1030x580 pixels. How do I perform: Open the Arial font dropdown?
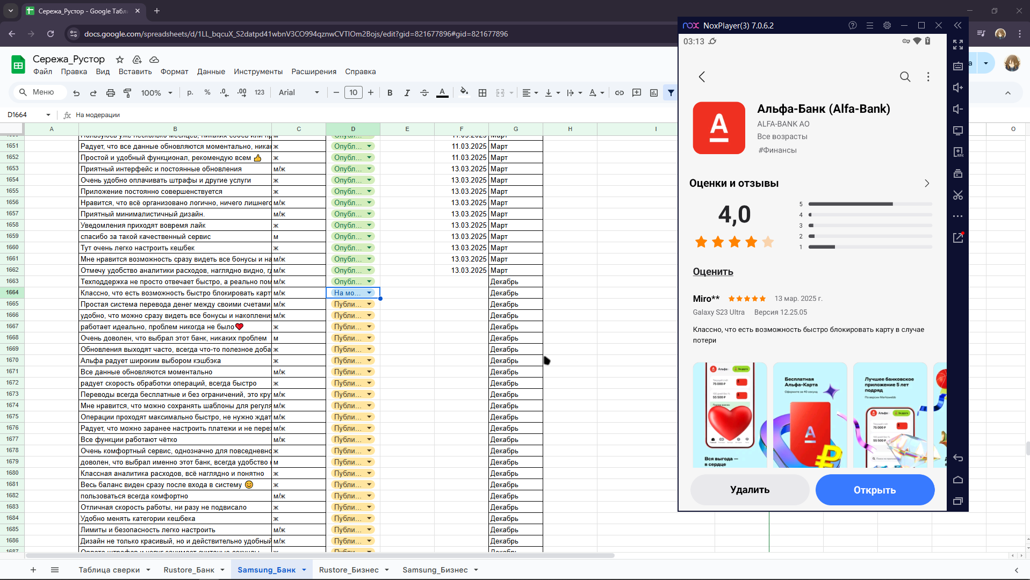coord(299,93)
